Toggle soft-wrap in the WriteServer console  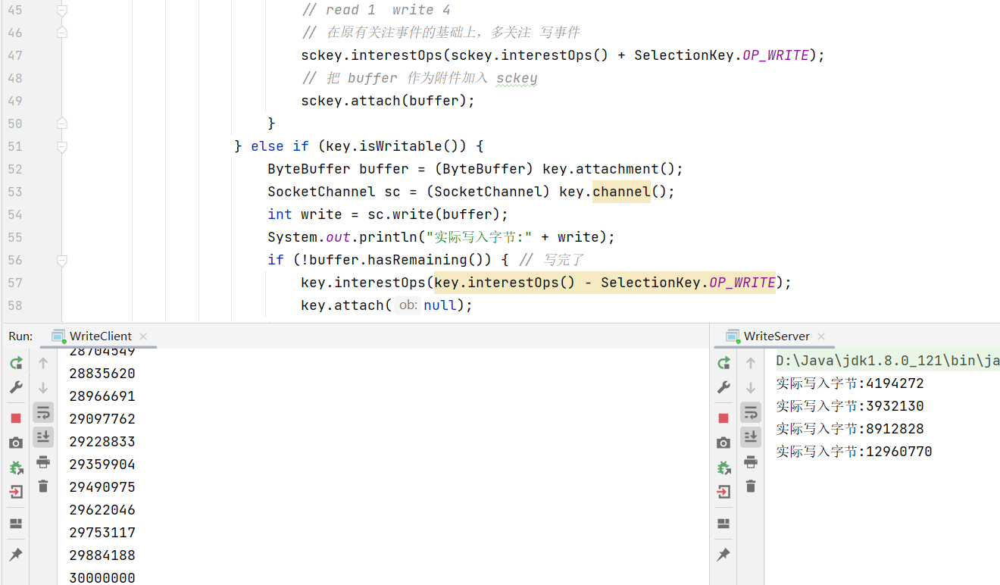pyautogui.click(x=751, y=412)
